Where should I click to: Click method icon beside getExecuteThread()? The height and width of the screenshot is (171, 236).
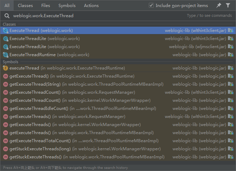pyautogui.click(x=6, y=76)
